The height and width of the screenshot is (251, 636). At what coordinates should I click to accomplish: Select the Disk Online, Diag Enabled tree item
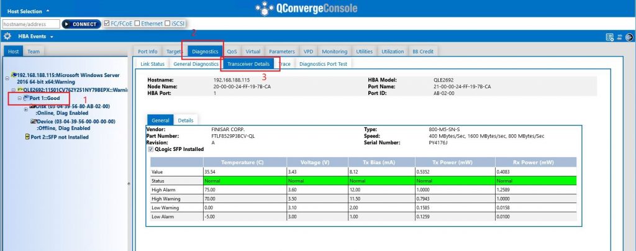pos(73,109)
